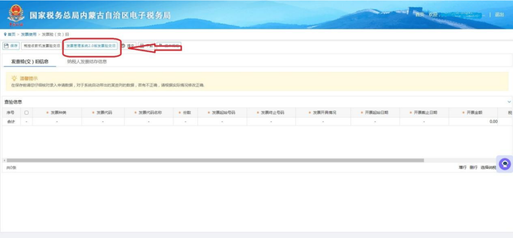
Task: Click the 0.00 total amount cell
Action: point(473,122)
